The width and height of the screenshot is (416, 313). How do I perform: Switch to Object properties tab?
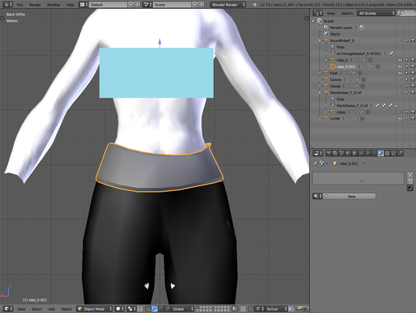point(354,153)
